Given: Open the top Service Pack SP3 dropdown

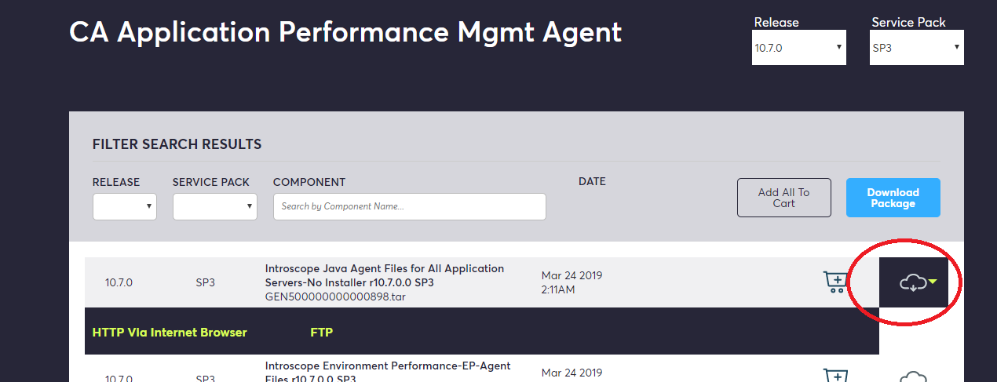Looking at the screenshot, I should coord(917,47).
